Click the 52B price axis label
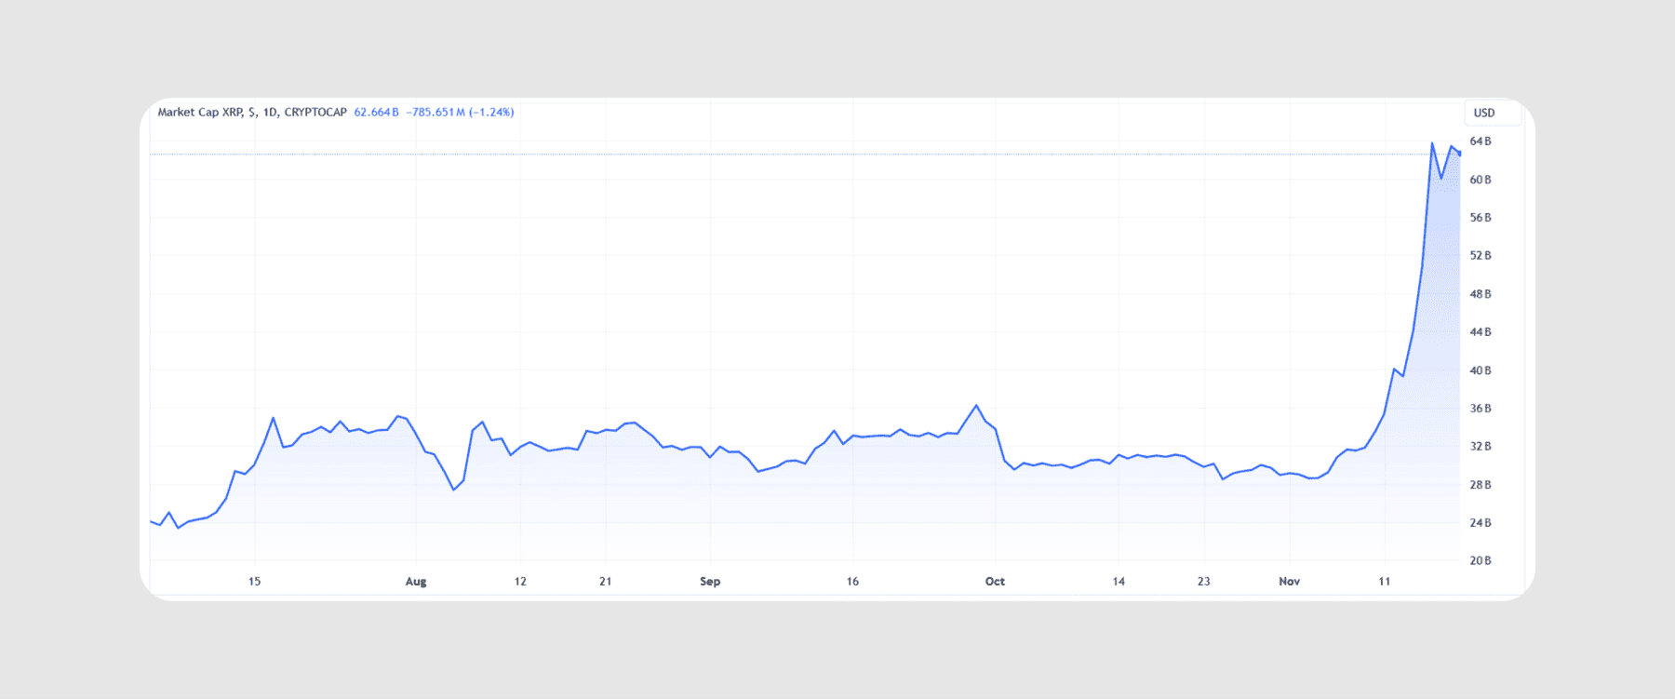1675x699 pixels. tap(1481, 255)
